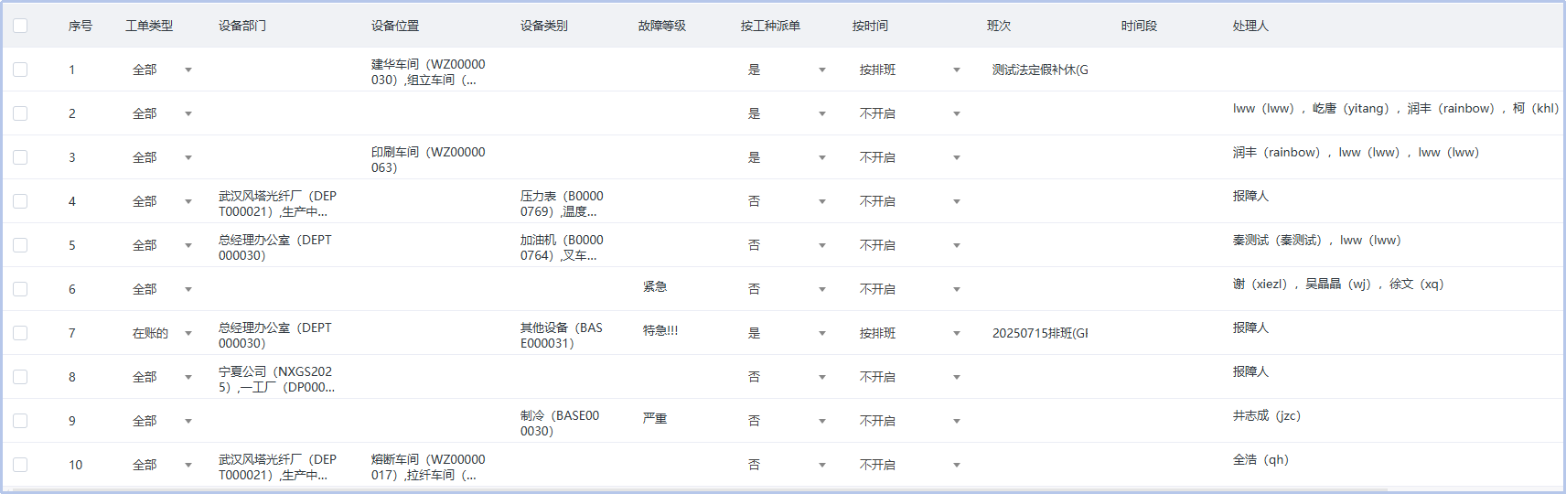Expand 按时间 dropdown in row 10
The height and width of the screenshot is (494, 1566).
coord(910,465)
